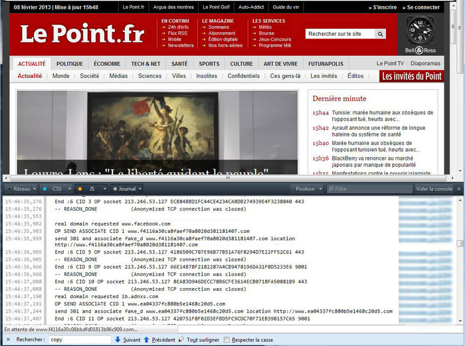The height and width of the screenshot is (346, 465).
Task: Click the Abonnement link
Action: coord(221,33)
